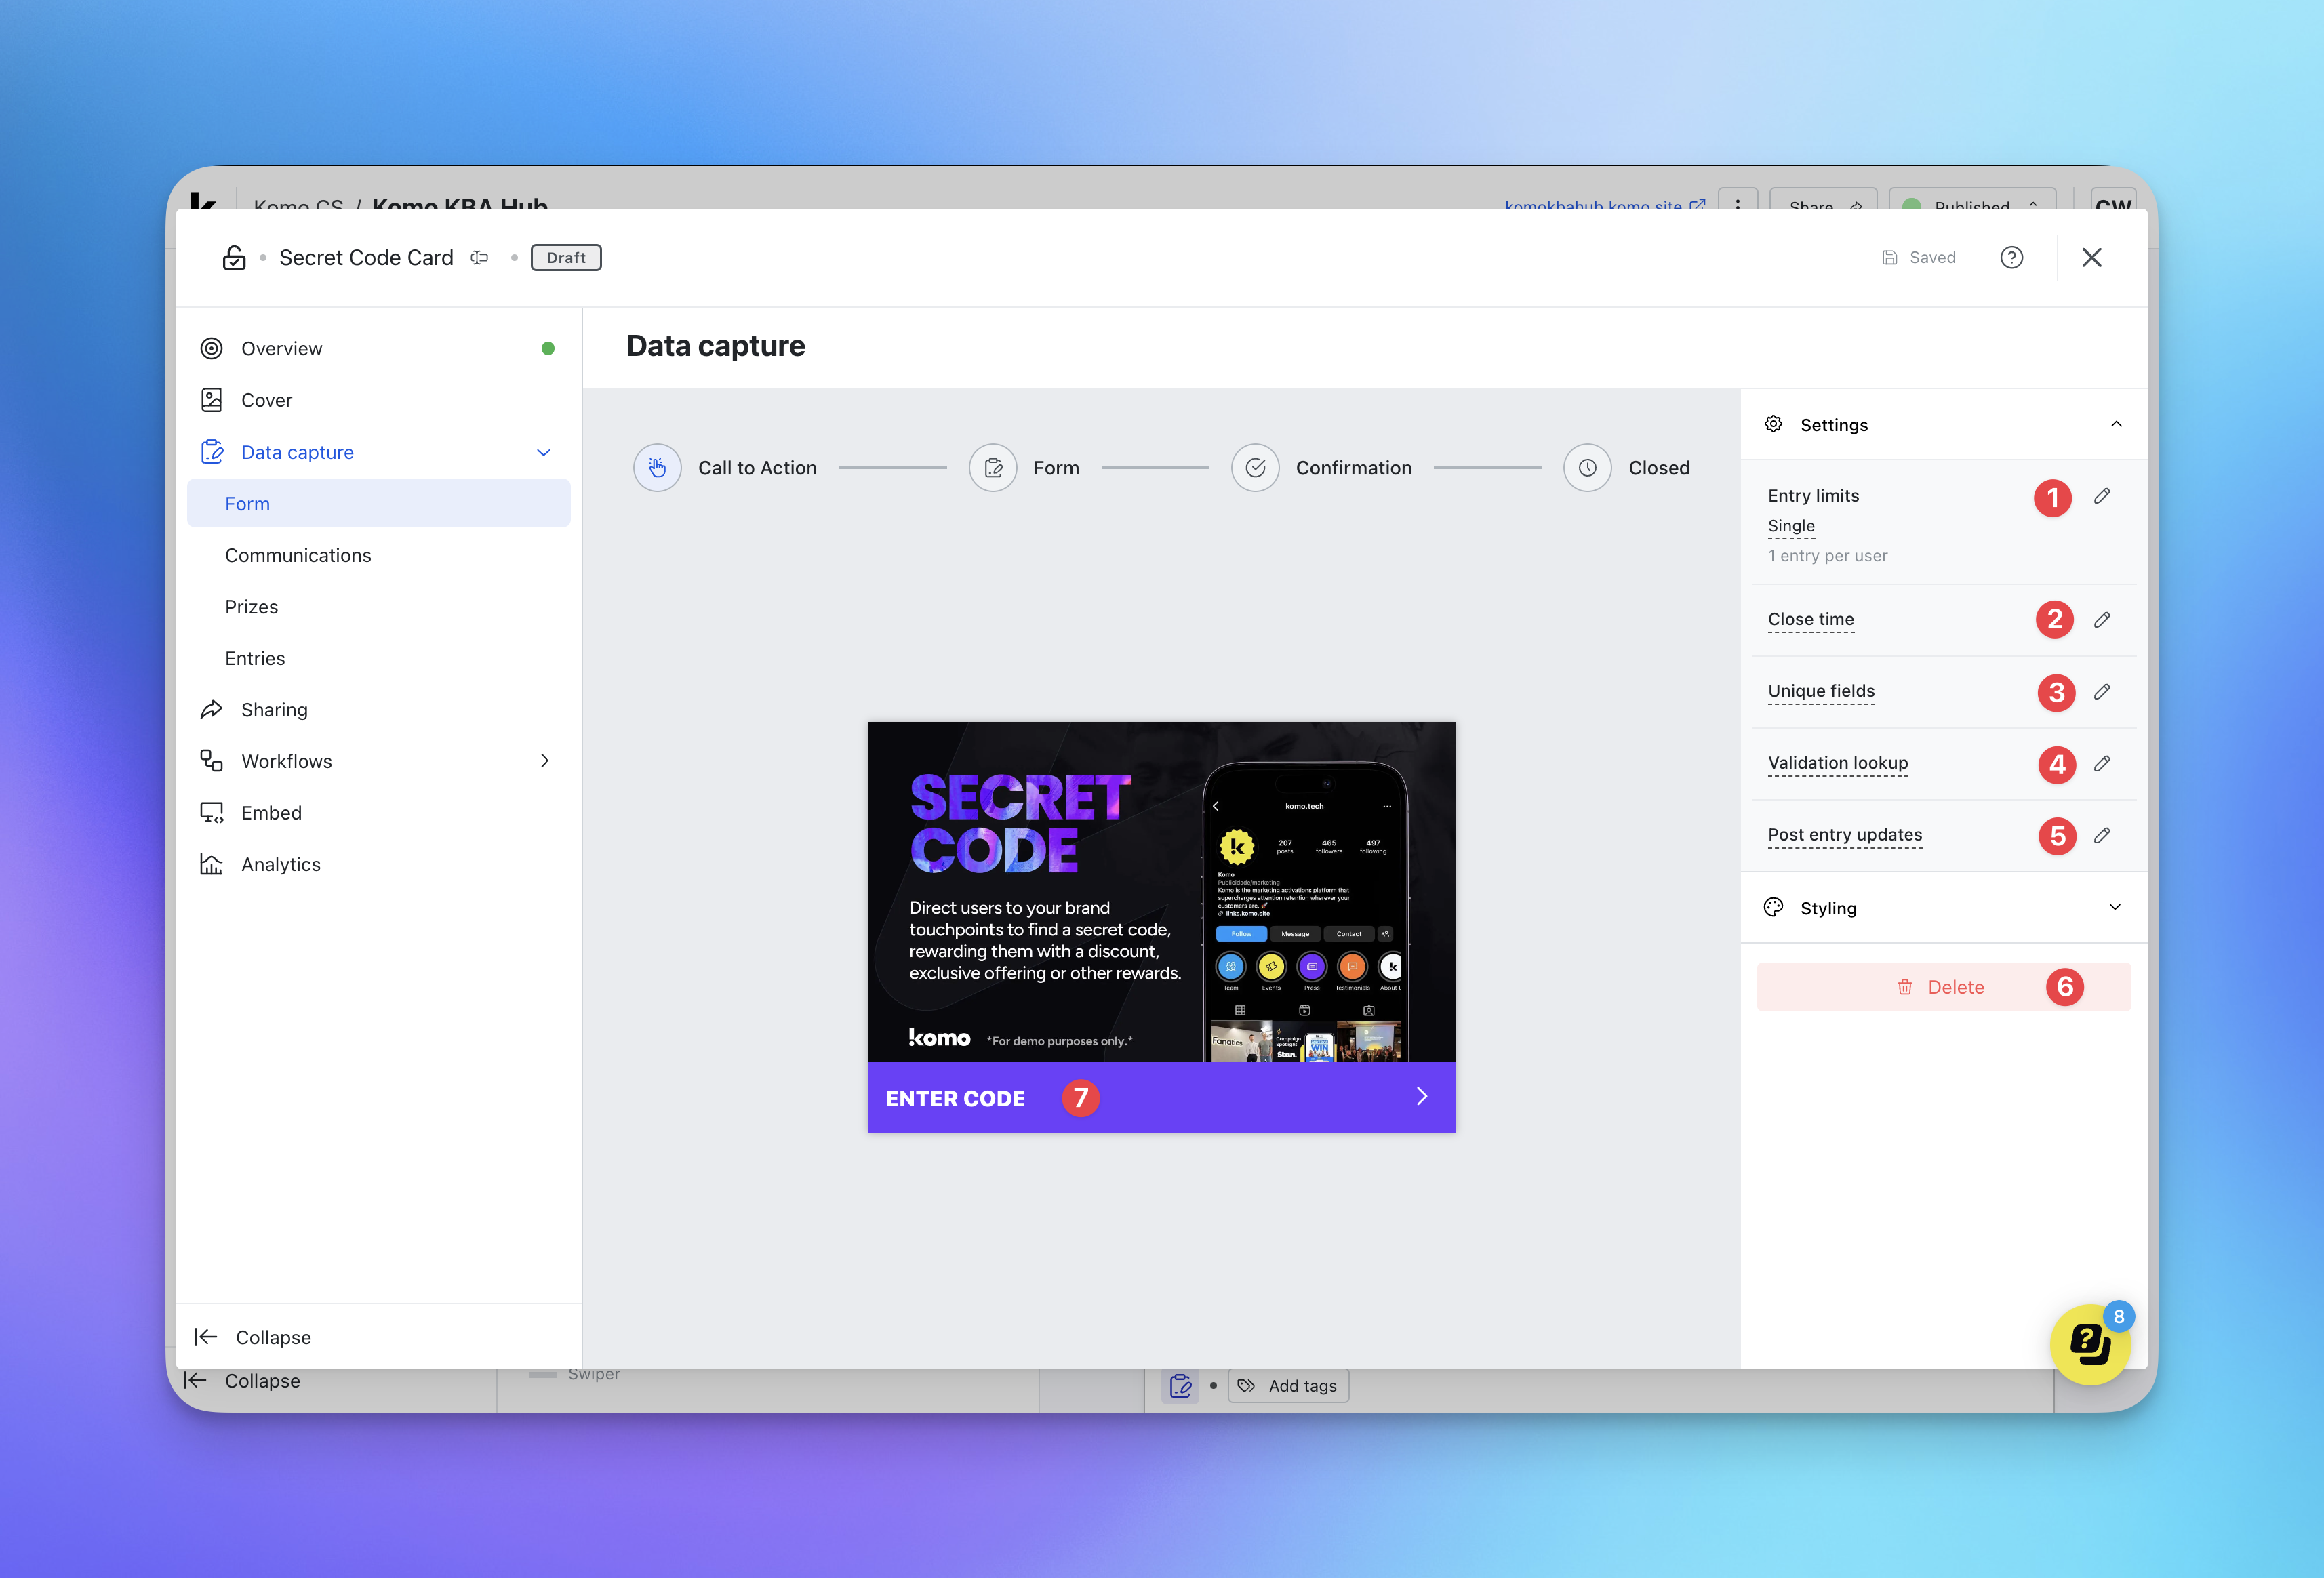Collapse the Data capture menu chevron
The width and height of the screenshot is (2324, 1578).
point(544,453)
